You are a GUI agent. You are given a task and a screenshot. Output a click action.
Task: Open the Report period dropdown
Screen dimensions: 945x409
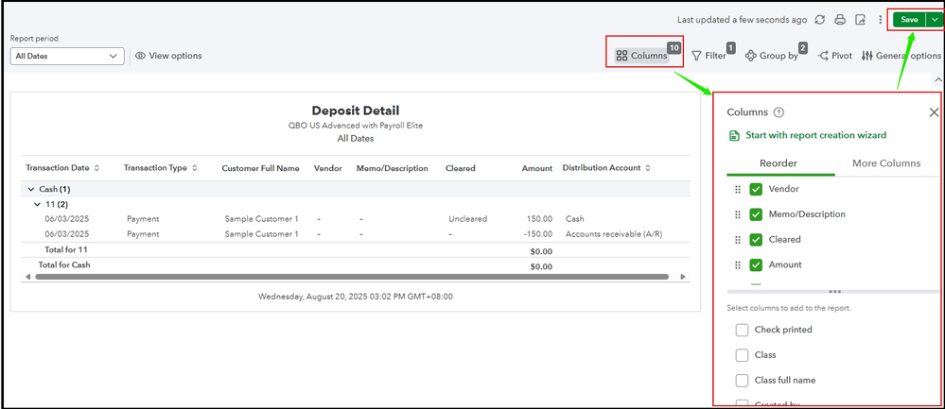pyautogui.click(x=66, y=56)
